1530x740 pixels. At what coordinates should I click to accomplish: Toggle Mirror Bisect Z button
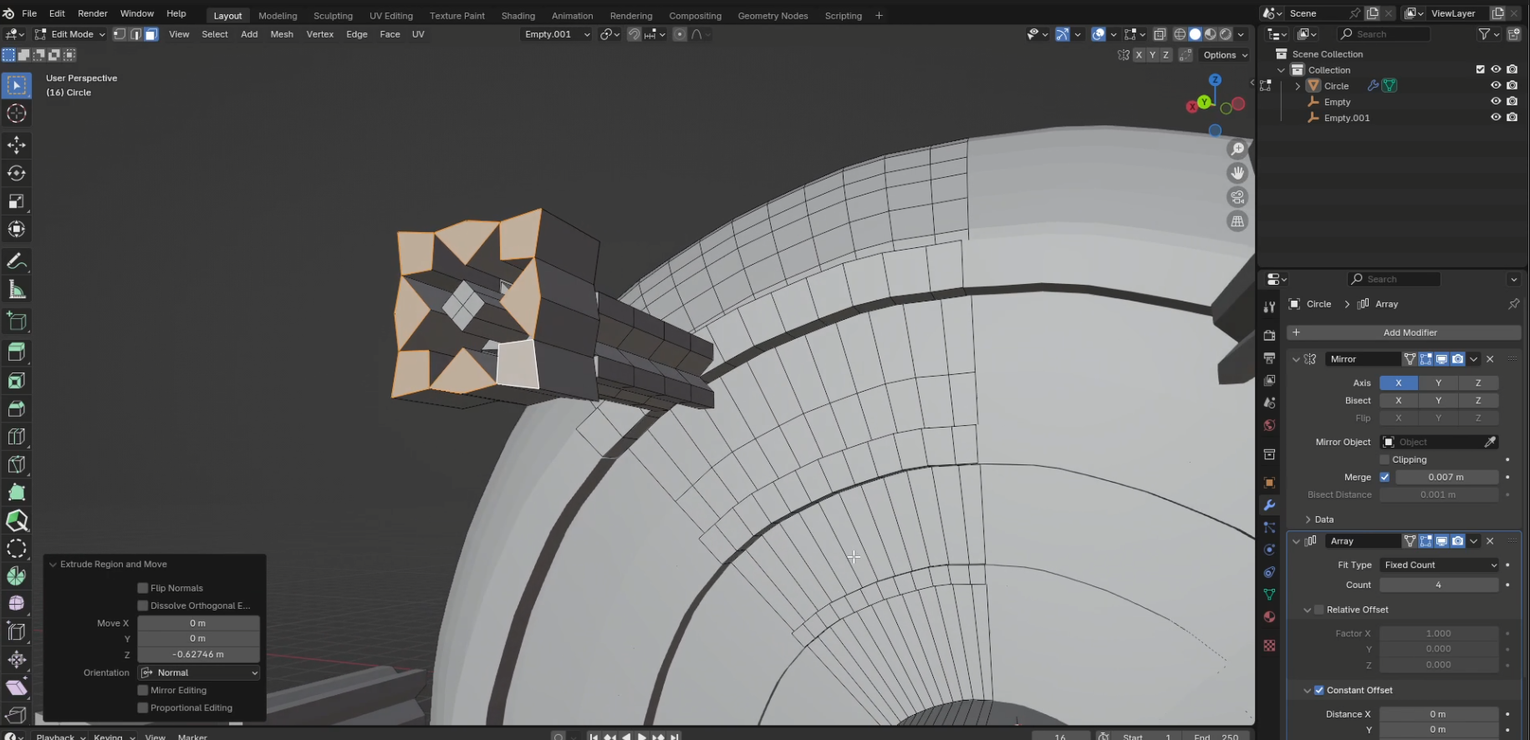[x=1478, y=400]
